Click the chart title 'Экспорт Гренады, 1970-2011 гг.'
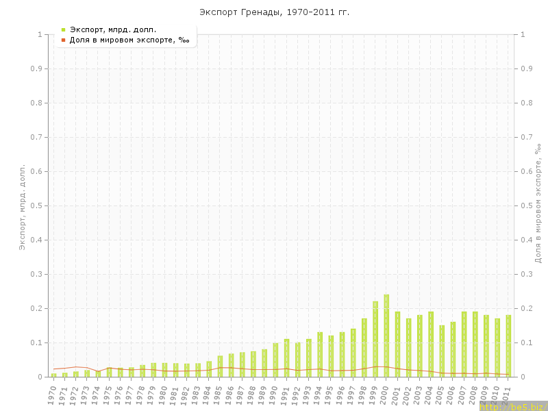Viewport: 548px width, 411px height. (x=274, y=12)
